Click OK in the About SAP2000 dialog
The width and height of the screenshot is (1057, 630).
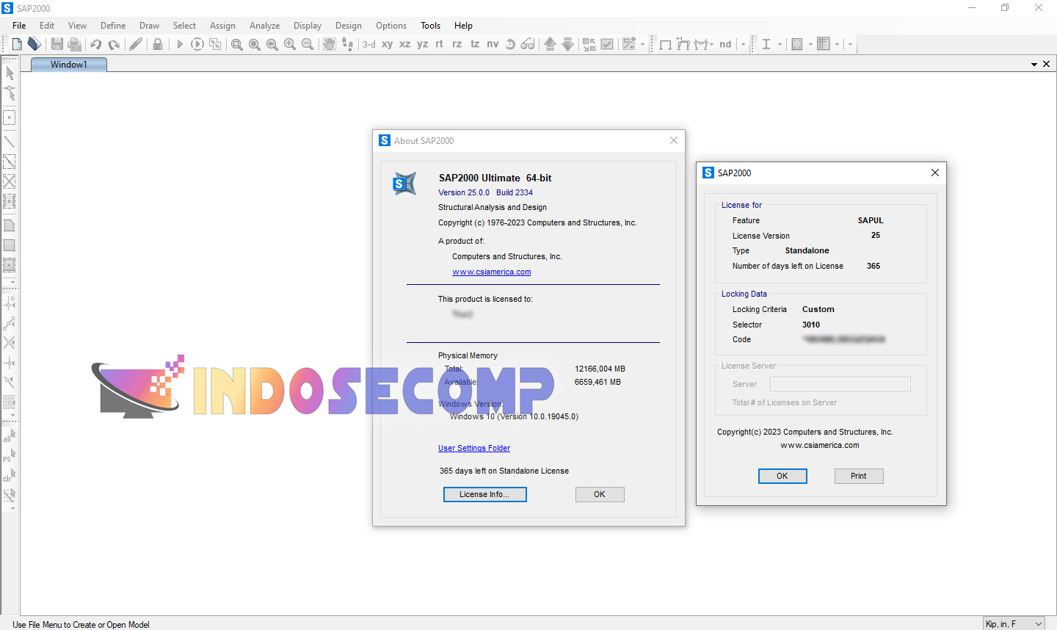pos(600,494)
